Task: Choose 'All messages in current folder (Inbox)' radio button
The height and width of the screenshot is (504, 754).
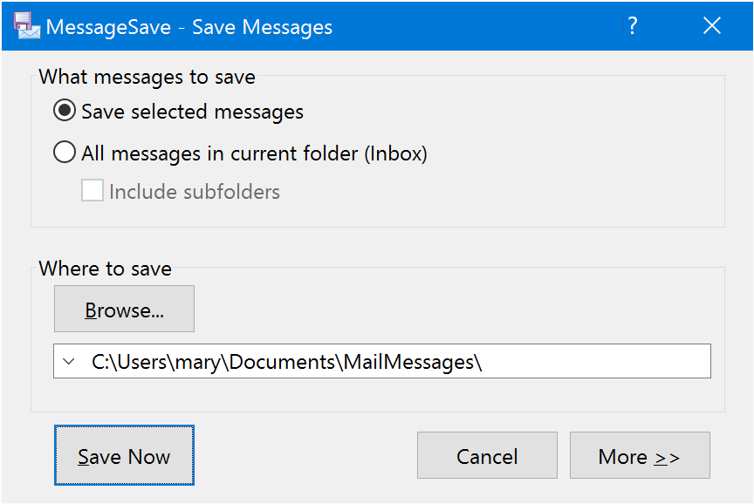Action: pyautogui.click(x=65, y=153)
